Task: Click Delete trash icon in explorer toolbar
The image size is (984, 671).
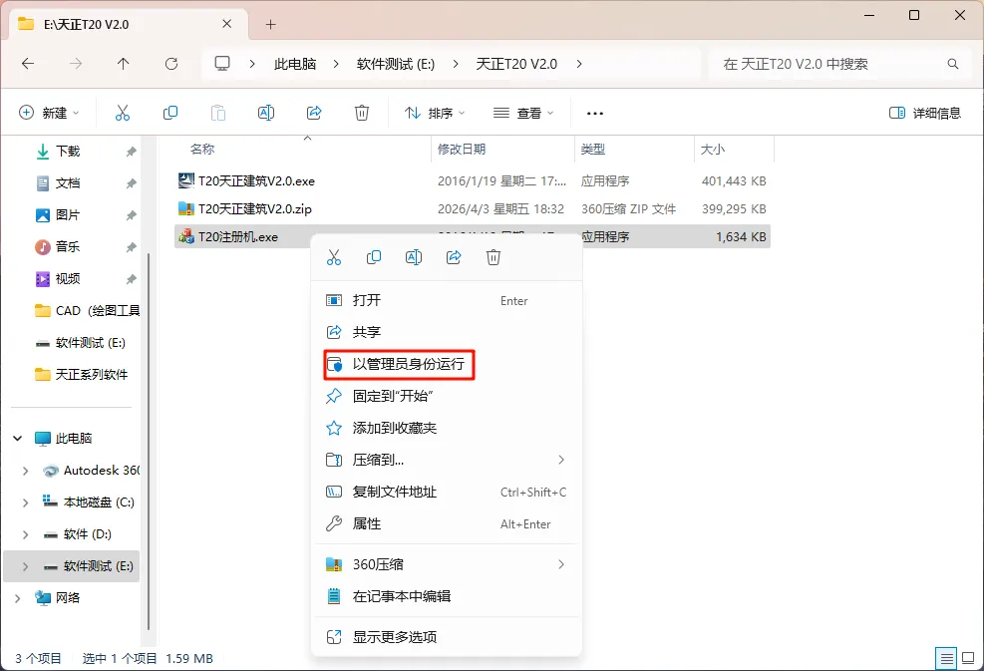Action: (x=362, y=113)
